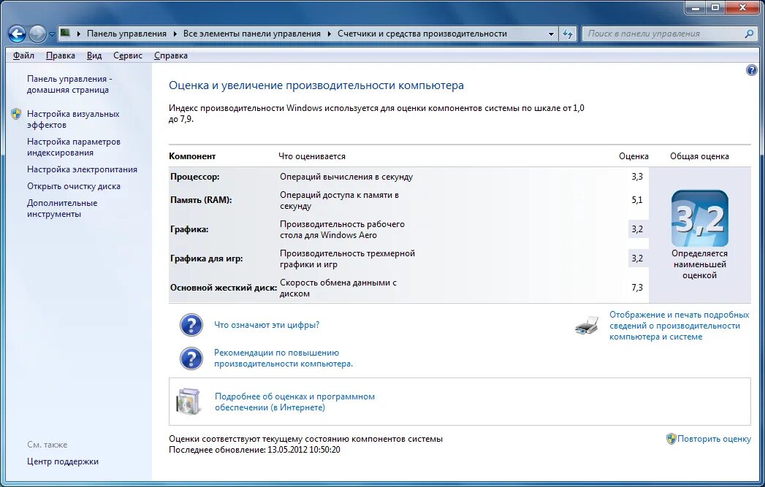The height and width of the screenshot is (487, 765).
Task: Open Подробнее об оценках и программном обеспечении
Action: point(294,402)
